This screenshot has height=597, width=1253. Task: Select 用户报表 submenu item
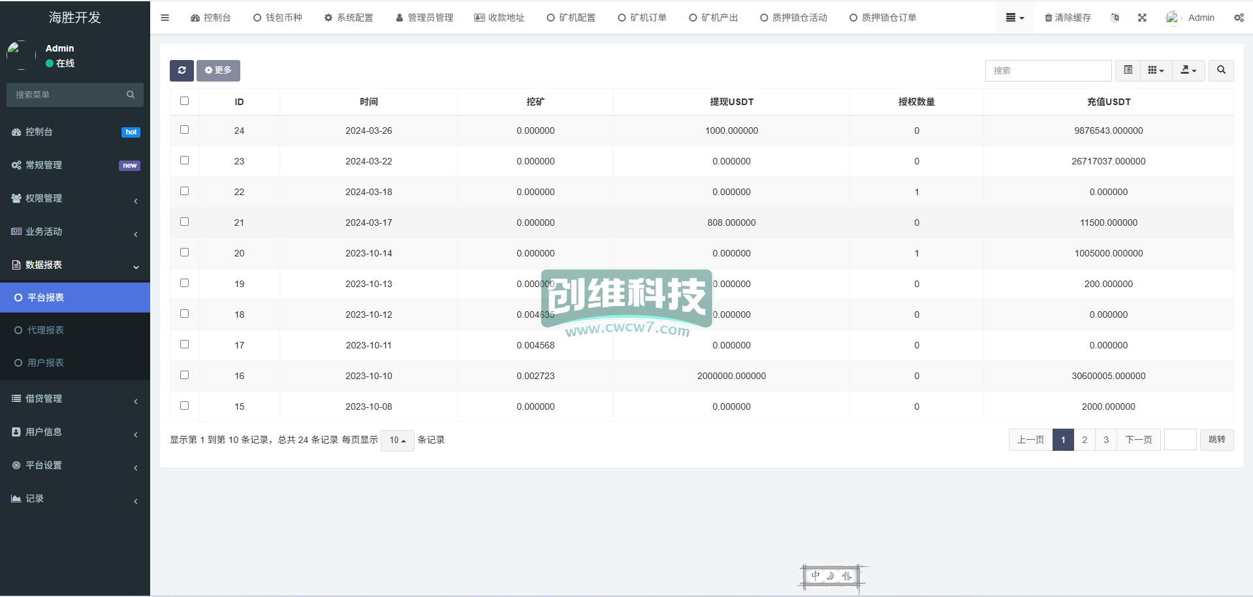point(75,363)
